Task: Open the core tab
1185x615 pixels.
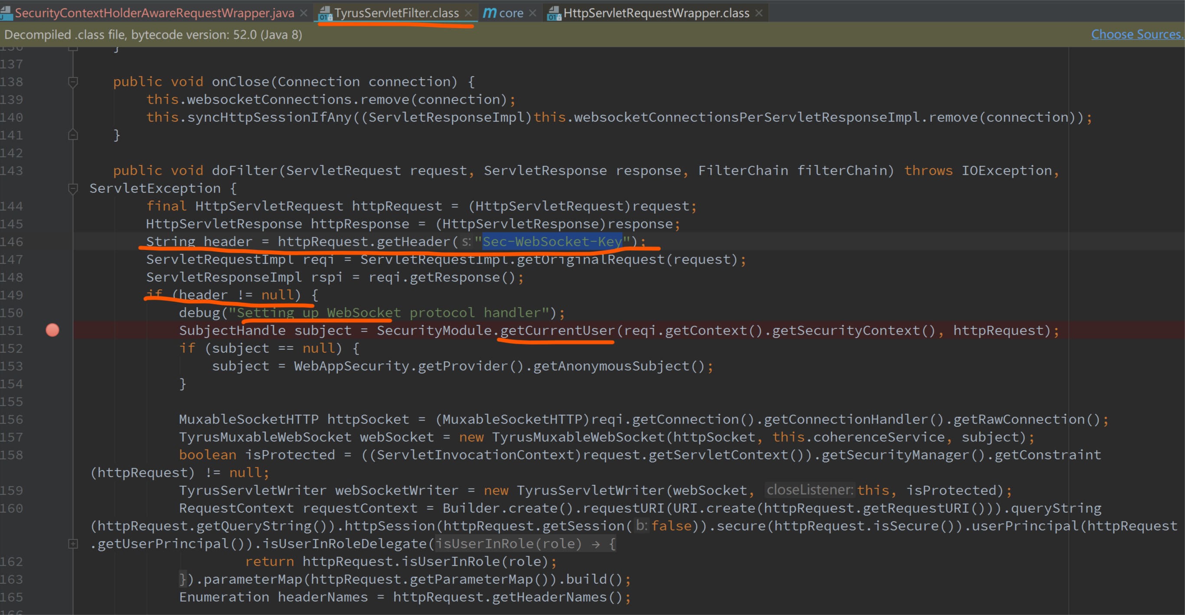Action: (x=511, y=13)
